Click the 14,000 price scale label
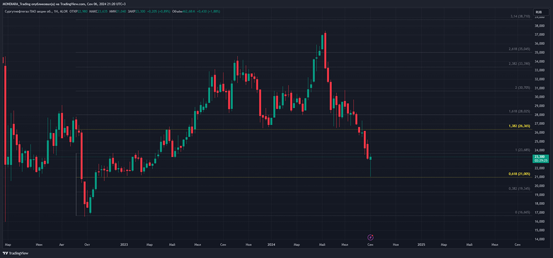Viewport: 553px width, 258px height. click(540, 239)
